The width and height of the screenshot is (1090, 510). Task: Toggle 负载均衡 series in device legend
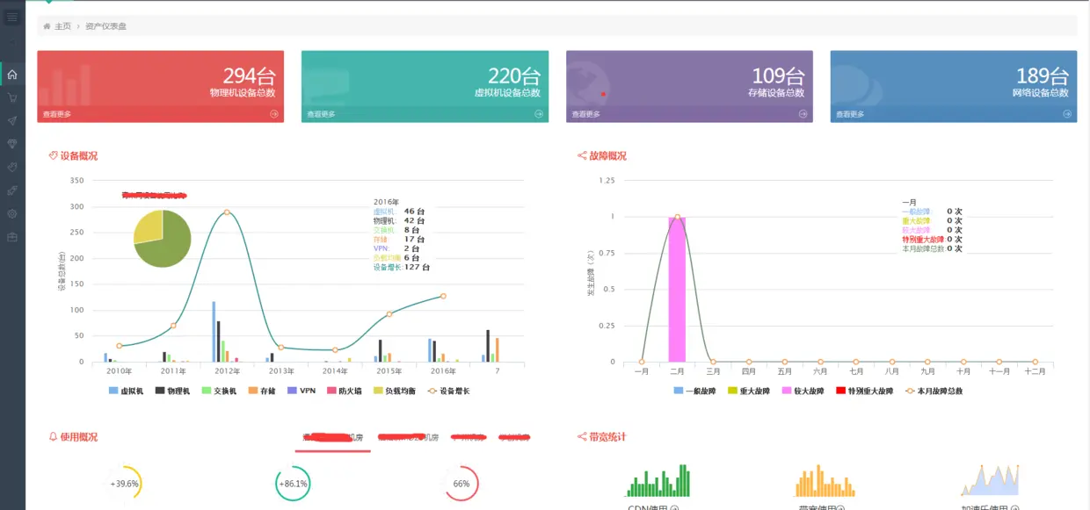[395, 391]
